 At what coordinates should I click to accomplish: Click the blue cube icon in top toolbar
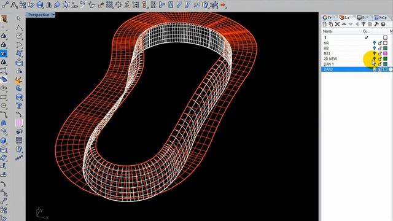tap(39, 4)
